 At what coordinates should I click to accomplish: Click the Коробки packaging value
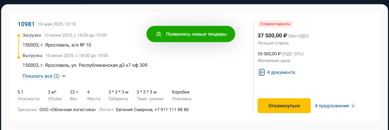(x=180, y=92)
